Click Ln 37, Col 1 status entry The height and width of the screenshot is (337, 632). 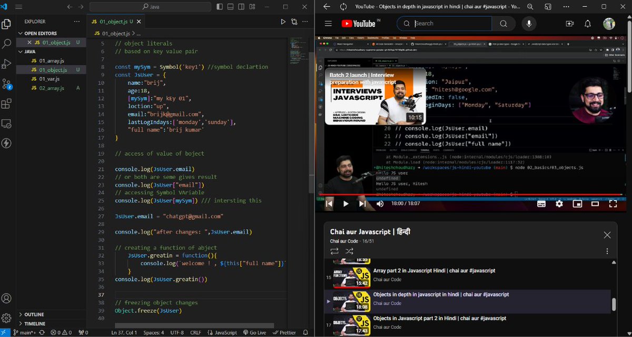[x=124, y=332]
